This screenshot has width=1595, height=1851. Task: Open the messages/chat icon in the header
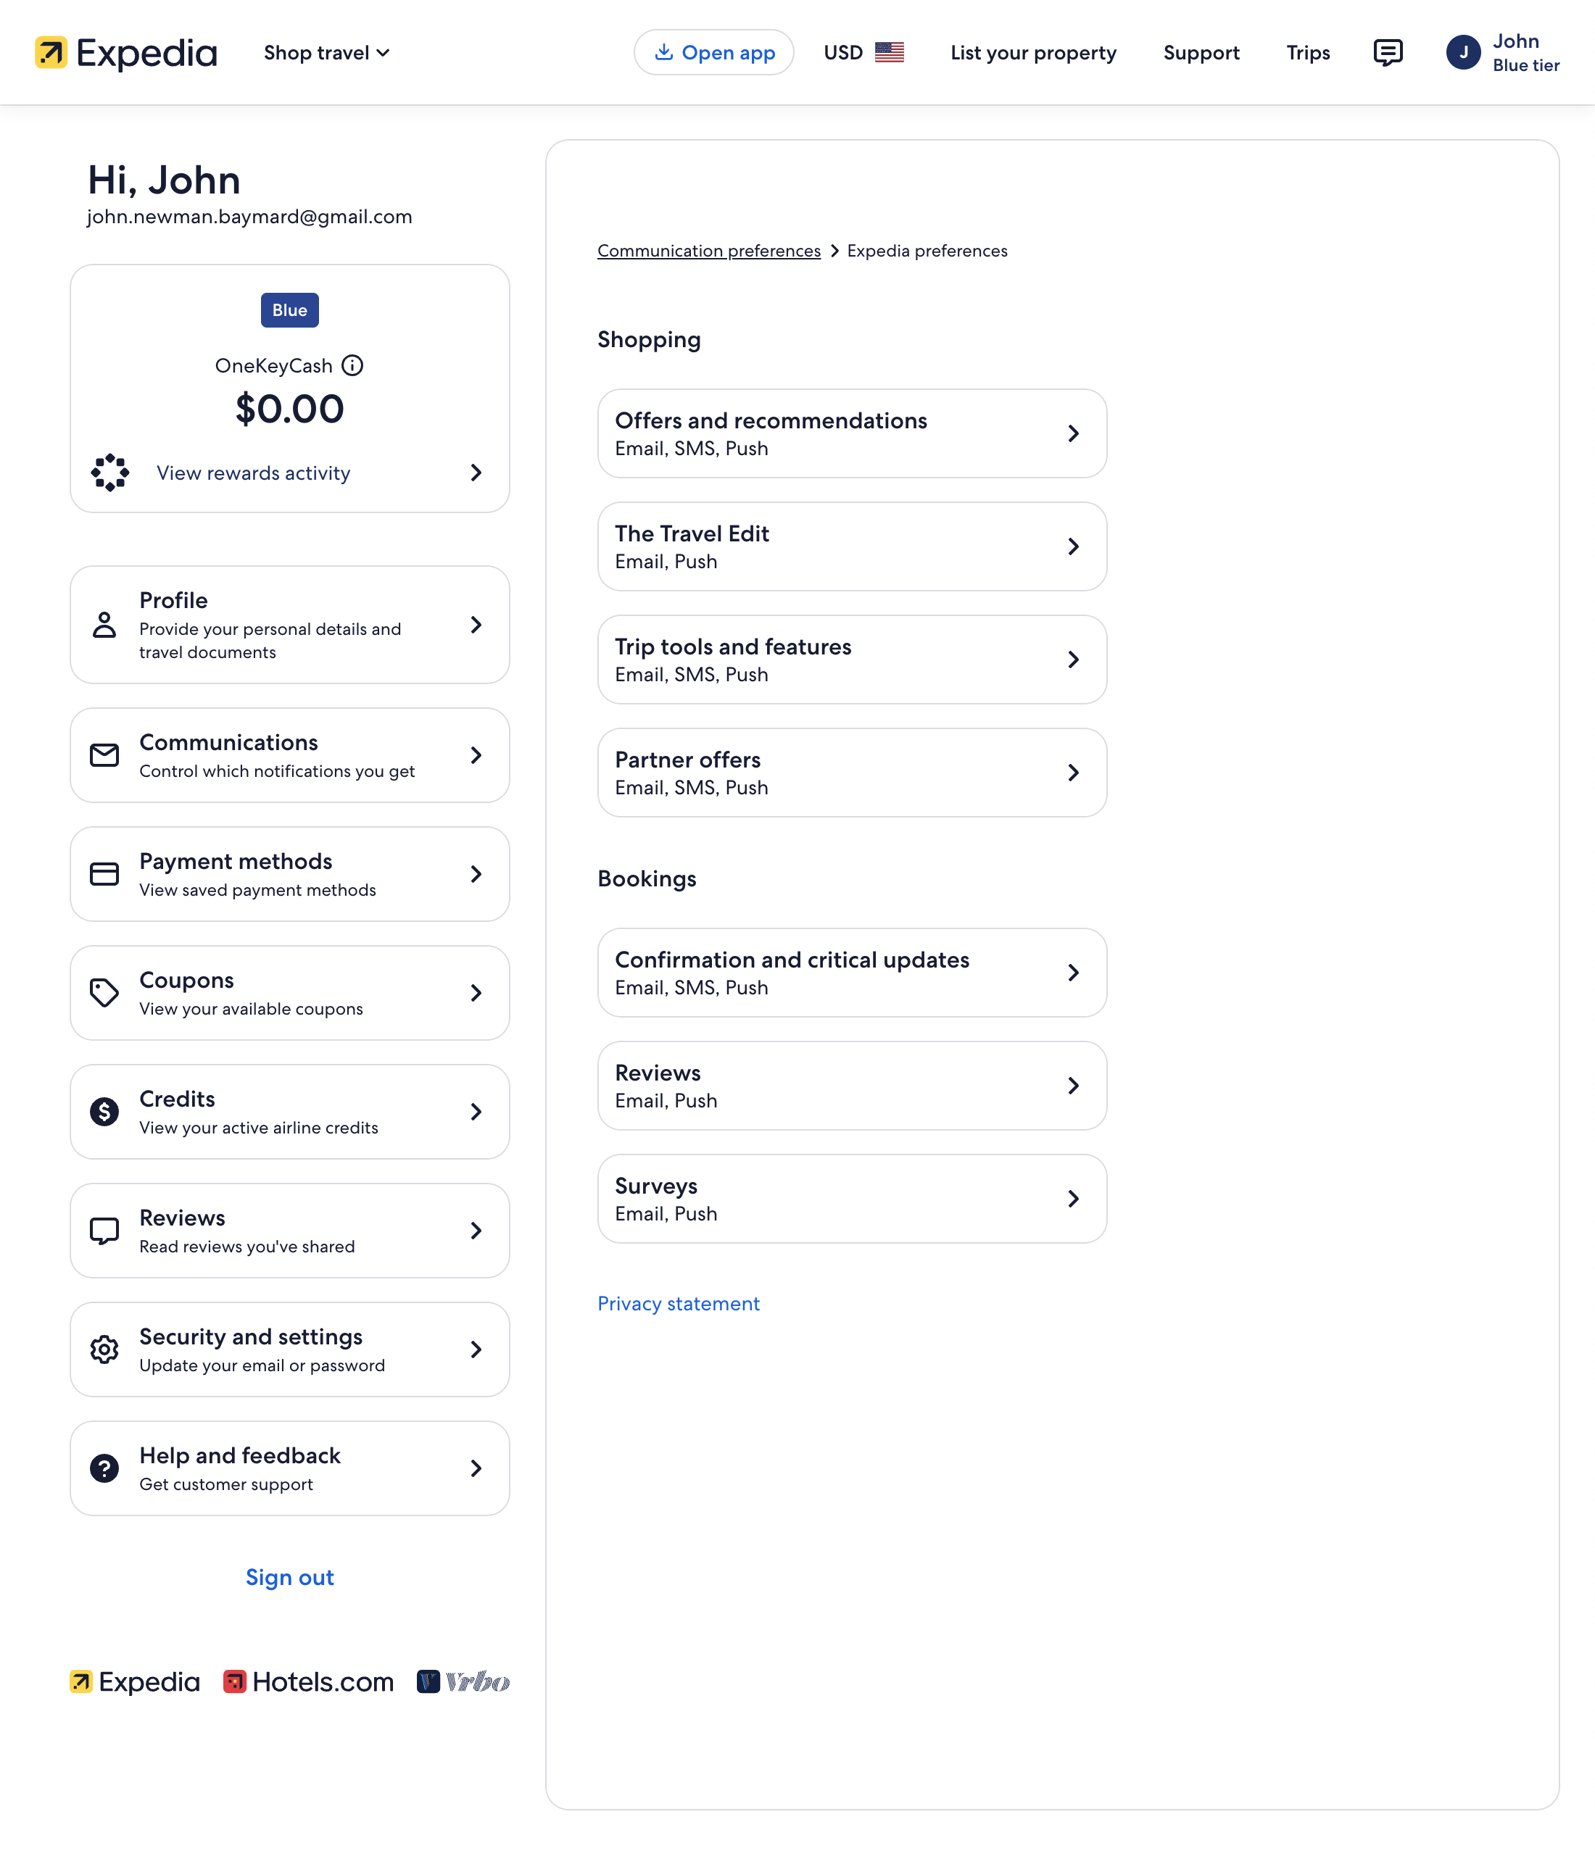1388,53
